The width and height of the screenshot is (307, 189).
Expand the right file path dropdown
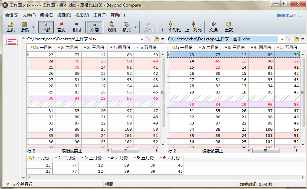(x=282, y=39)
